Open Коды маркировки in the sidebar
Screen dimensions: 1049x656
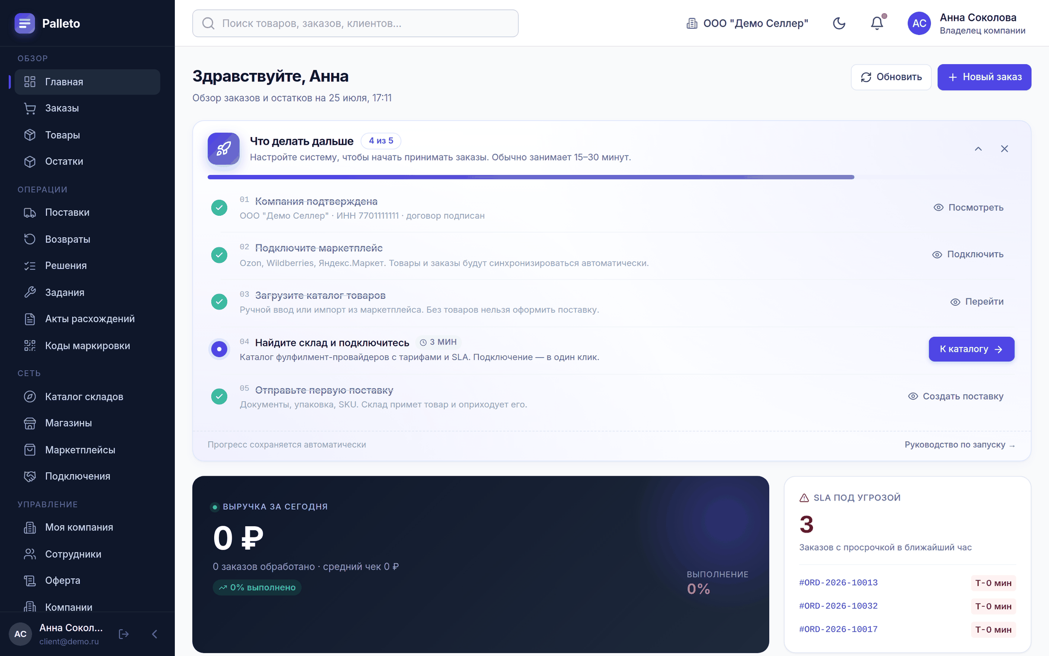[x=87, y=345]
